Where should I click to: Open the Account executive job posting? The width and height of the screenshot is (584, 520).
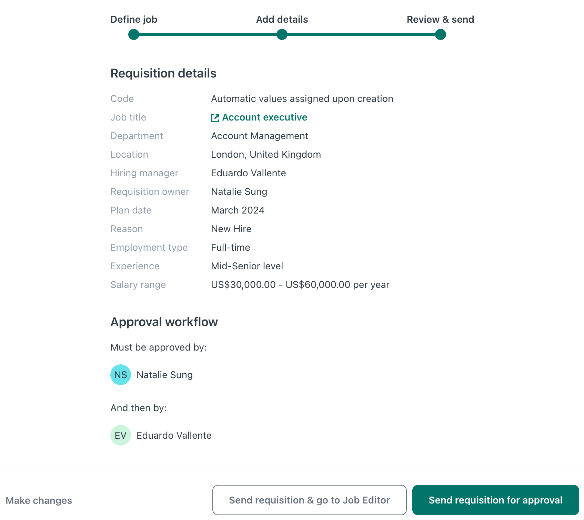[x=264, y=117]
